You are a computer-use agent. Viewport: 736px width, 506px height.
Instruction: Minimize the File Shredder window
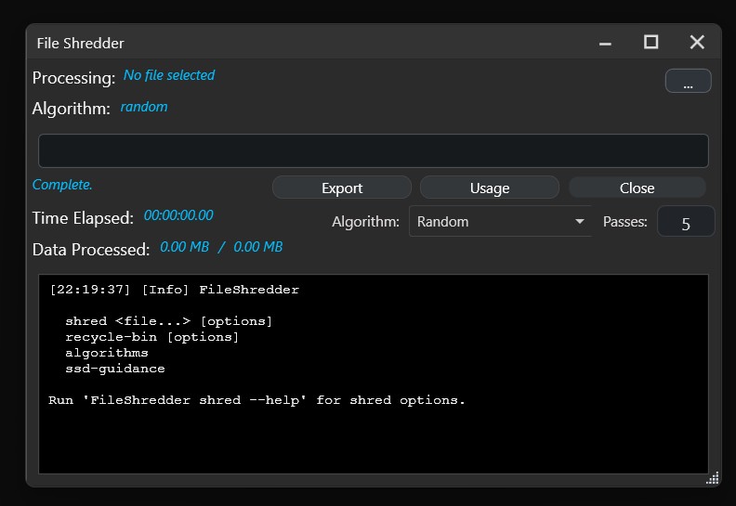click(606, 43)
